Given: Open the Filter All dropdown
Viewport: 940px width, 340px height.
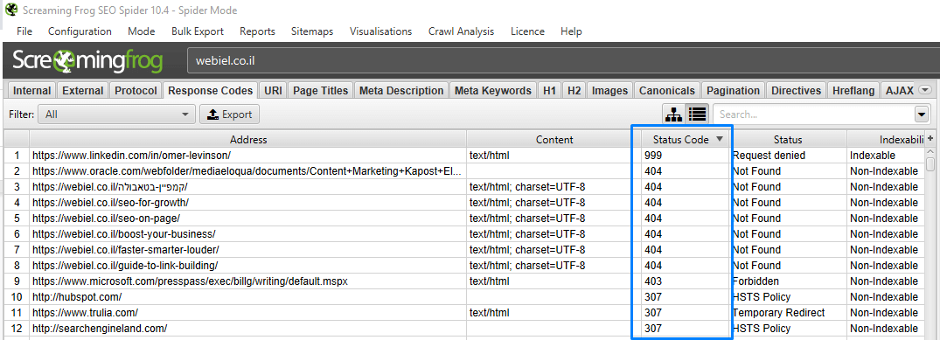Looking at the screenshot, I should pyautogui.click(x=117, y=114).
